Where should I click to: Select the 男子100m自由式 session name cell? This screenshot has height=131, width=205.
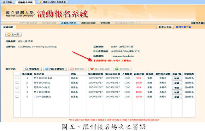click(43, 78)
